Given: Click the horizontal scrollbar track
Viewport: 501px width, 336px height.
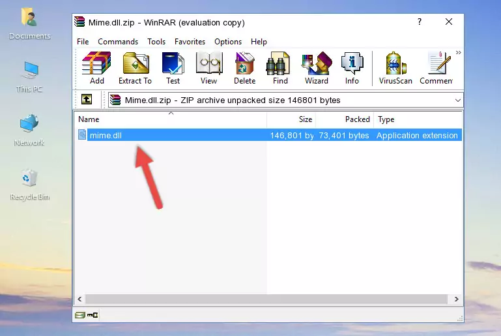Looking at the screenshot, I should point(266,299).
